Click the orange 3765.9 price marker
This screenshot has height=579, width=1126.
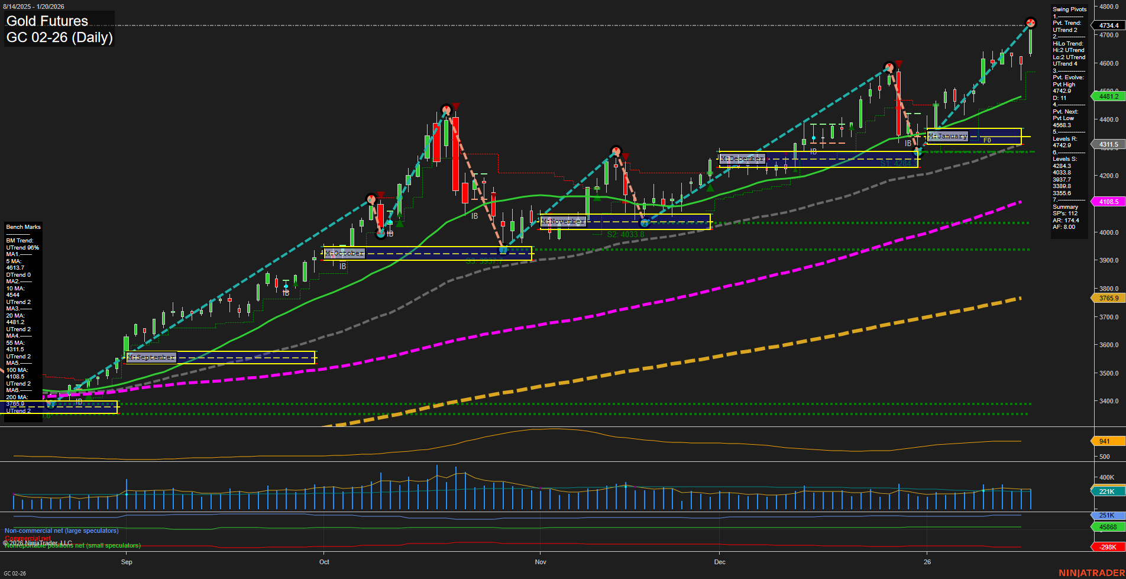click(x=1109, y=298)
